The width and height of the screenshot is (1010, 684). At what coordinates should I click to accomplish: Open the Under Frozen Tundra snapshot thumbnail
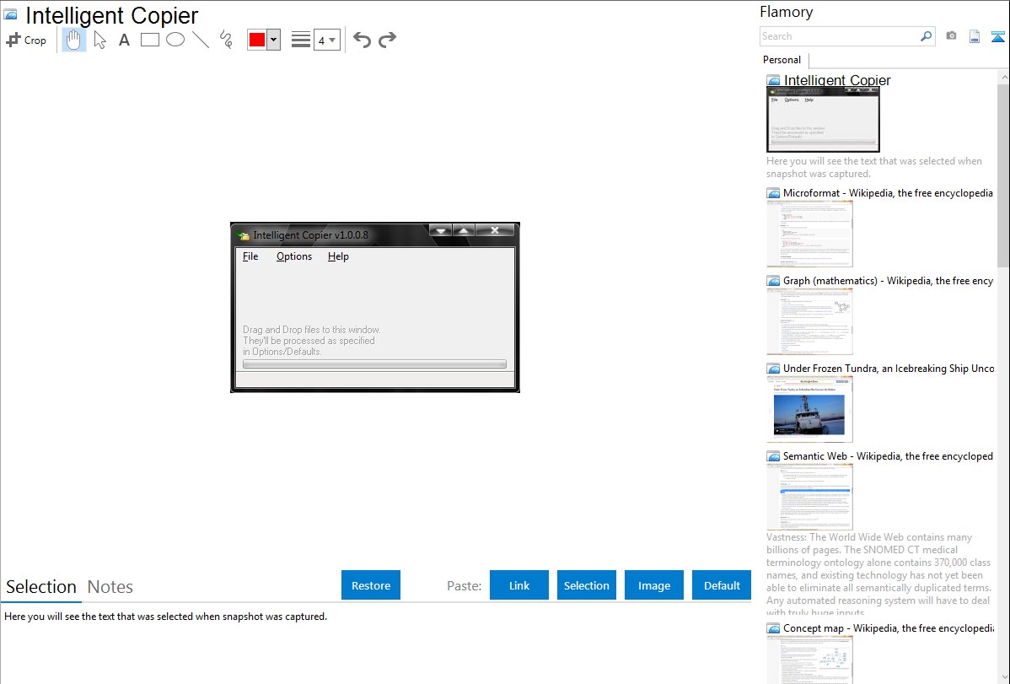click(x=809, y=409)
